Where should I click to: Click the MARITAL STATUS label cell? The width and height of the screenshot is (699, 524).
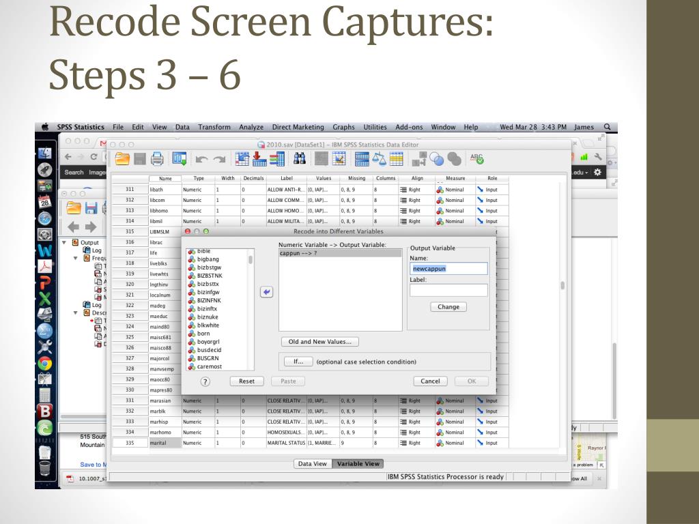[x=286, y=443]
